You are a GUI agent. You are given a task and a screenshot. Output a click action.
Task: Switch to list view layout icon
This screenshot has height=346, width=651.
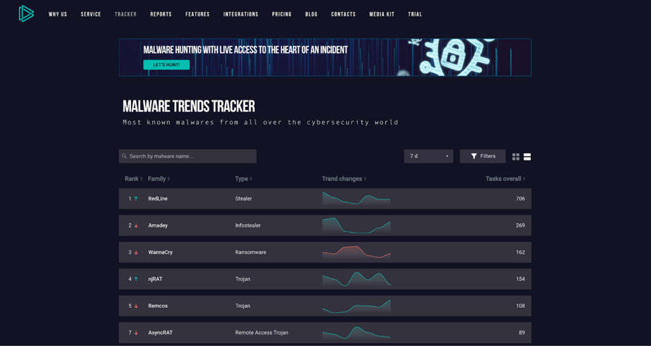tap(527, 156)
